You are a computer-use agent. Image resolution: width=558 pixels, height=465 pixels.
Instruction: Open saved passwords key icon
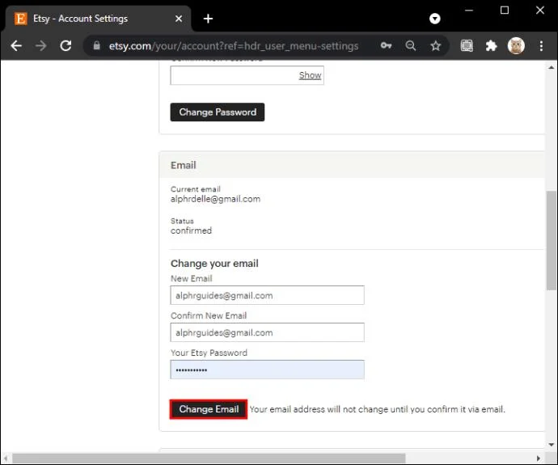tap(386, 45)
